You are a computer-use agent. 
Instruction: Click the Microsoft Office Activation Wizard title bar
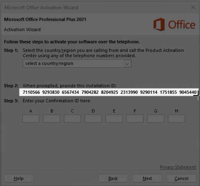(x=96, y=7)
